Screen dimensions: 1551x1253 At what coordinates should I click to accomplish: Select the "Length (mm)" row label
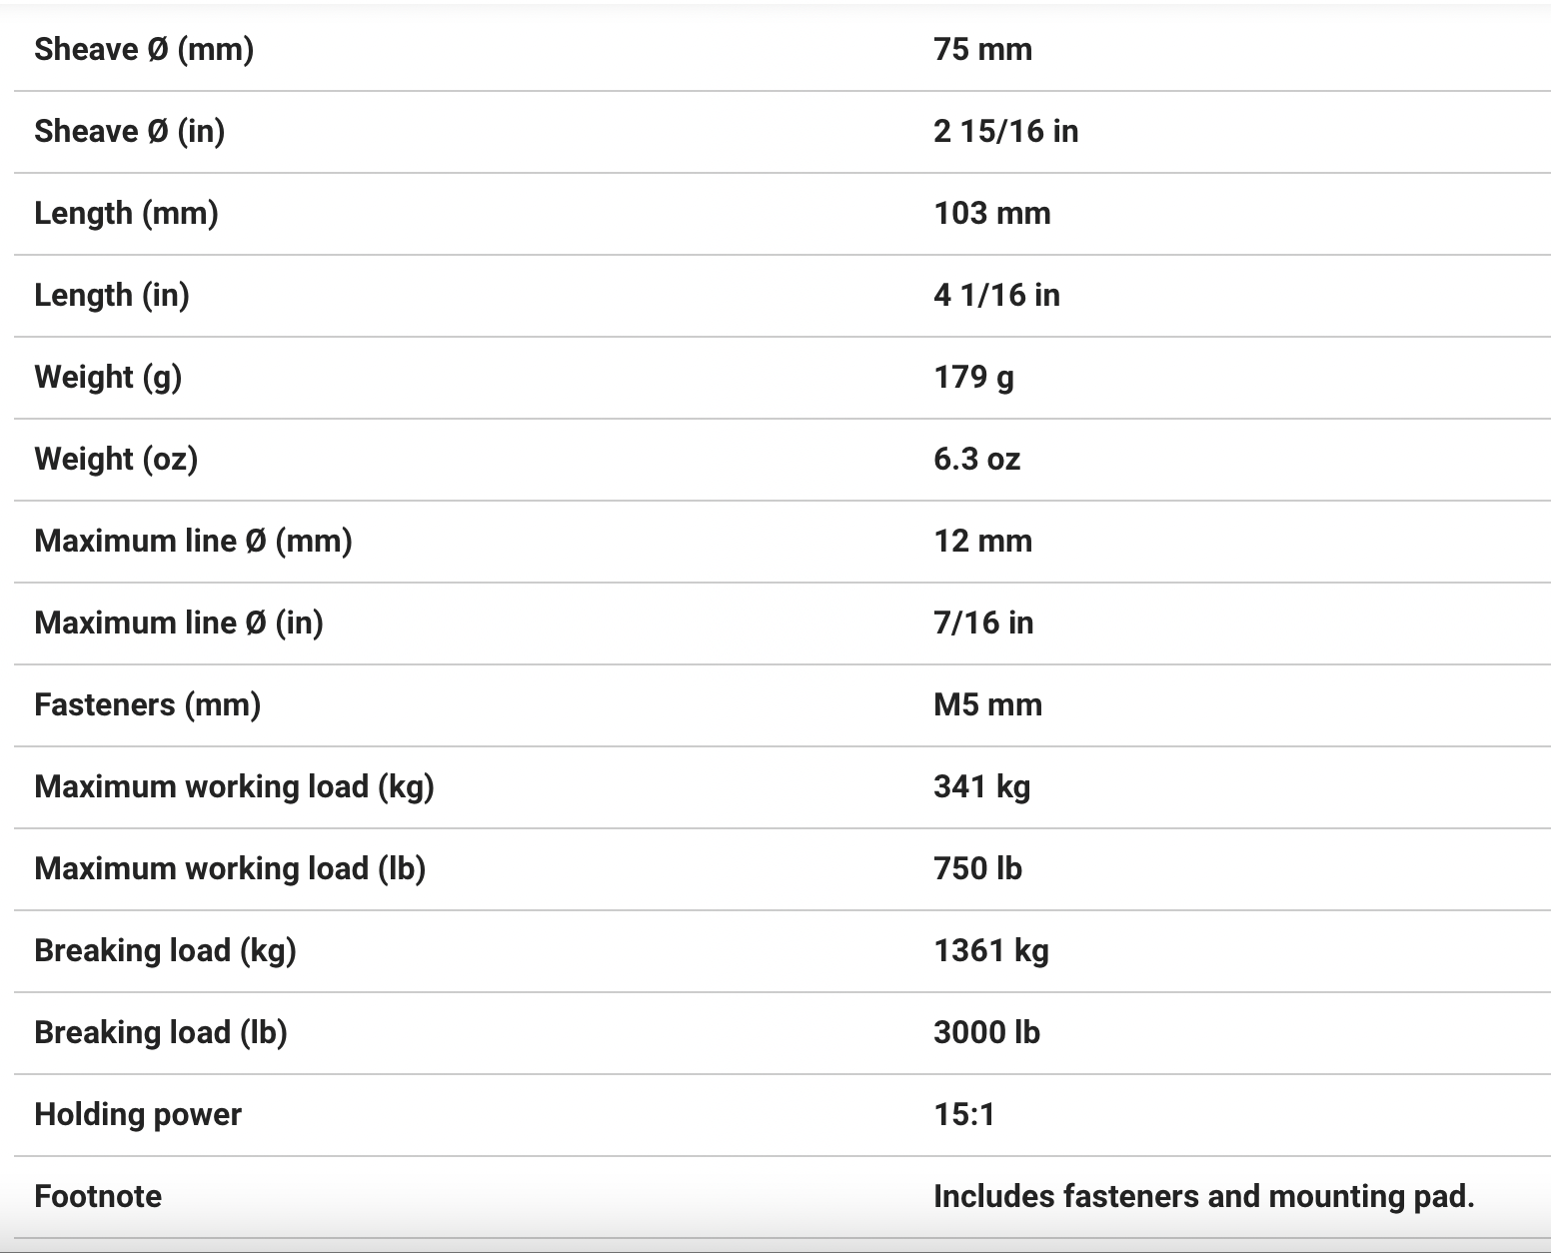126,213
